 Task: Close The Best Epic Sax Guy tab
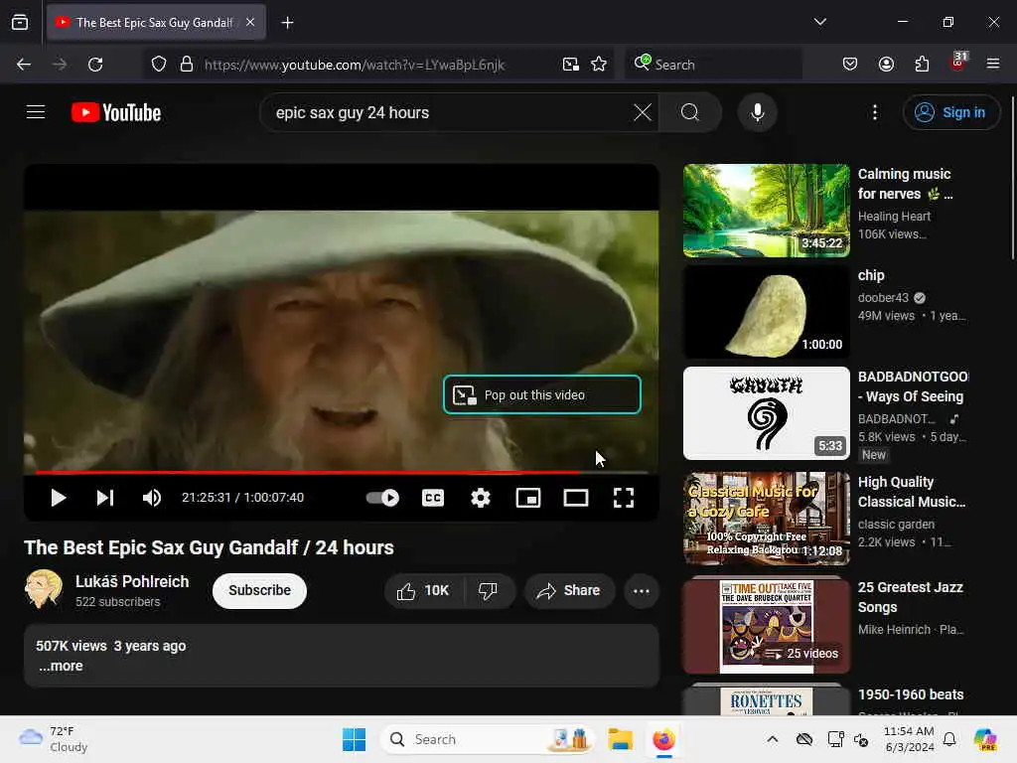click(x=250, y=22)
